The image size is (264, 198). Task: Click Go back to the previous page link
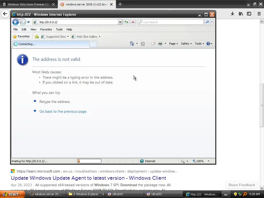[x=63, y=111]
